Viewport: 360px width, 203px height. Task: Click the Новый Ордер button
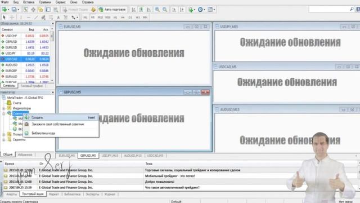tap(75, 10)
